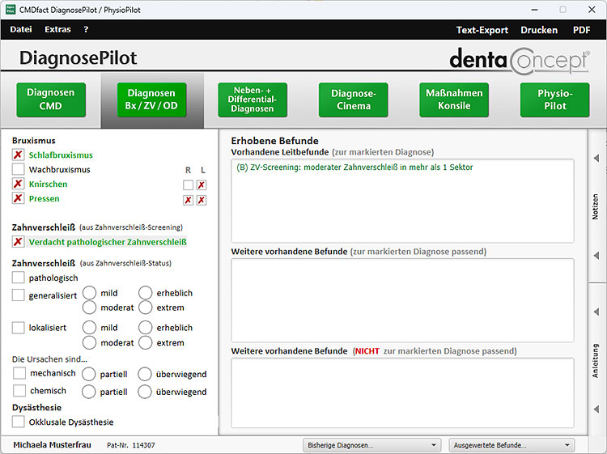607x454 pixels.
Task: Select mild for lokalisiert
Action: 89,328
